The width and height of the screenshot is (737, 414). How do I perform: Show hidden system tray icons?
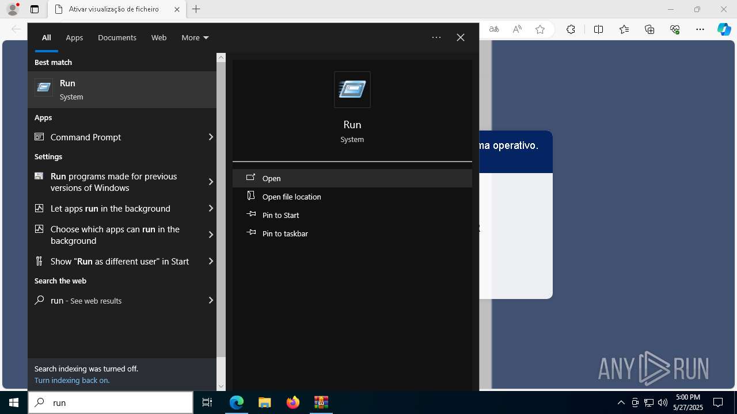621,402
